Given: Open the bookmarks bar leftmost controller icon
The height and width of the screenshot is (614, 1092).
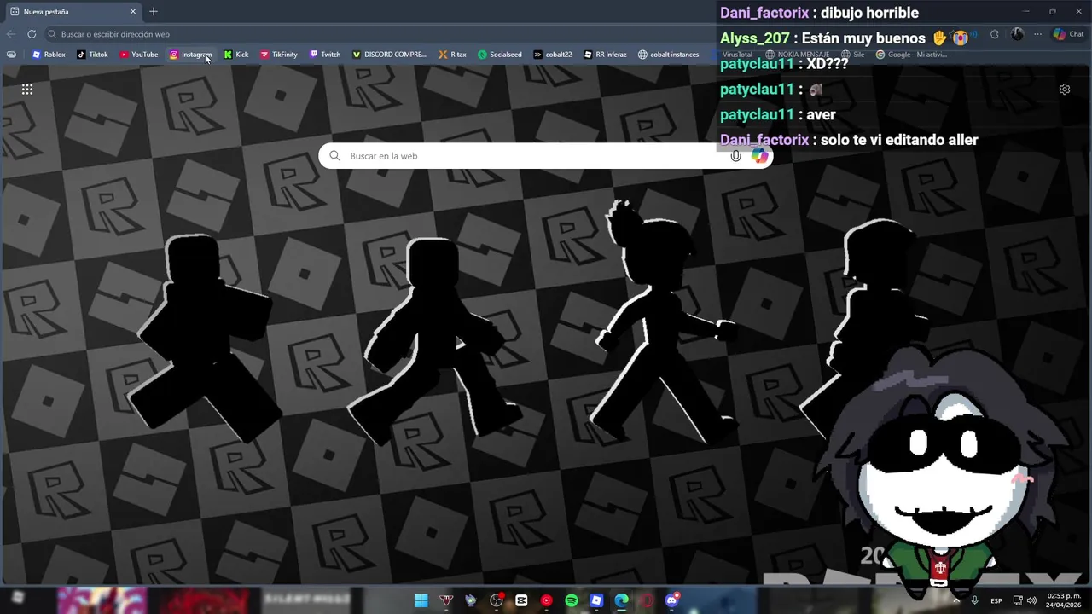Looking at the screenshot, I should click(11, 55).
